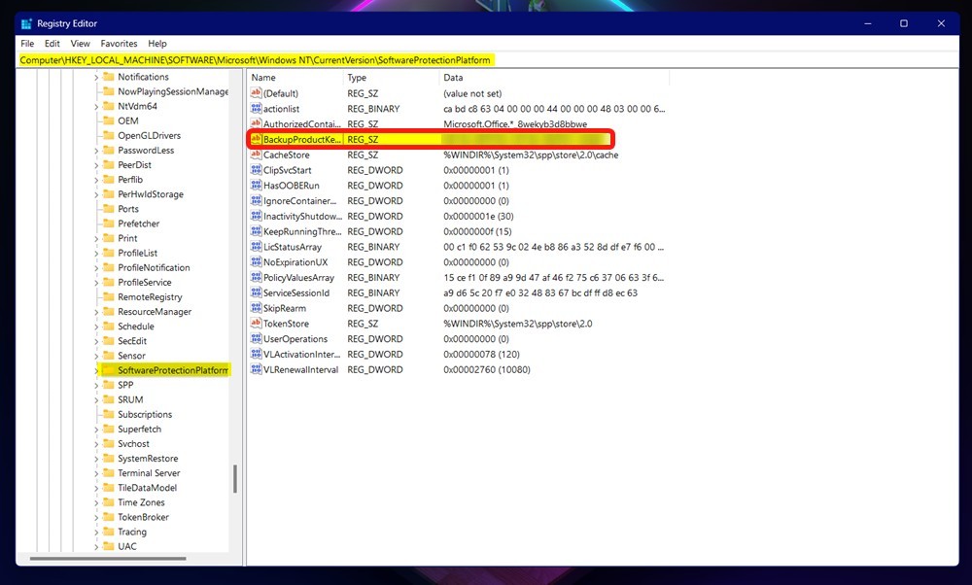Open the View menu
Screen dimensions: 972x585
(x=80, y=43)
